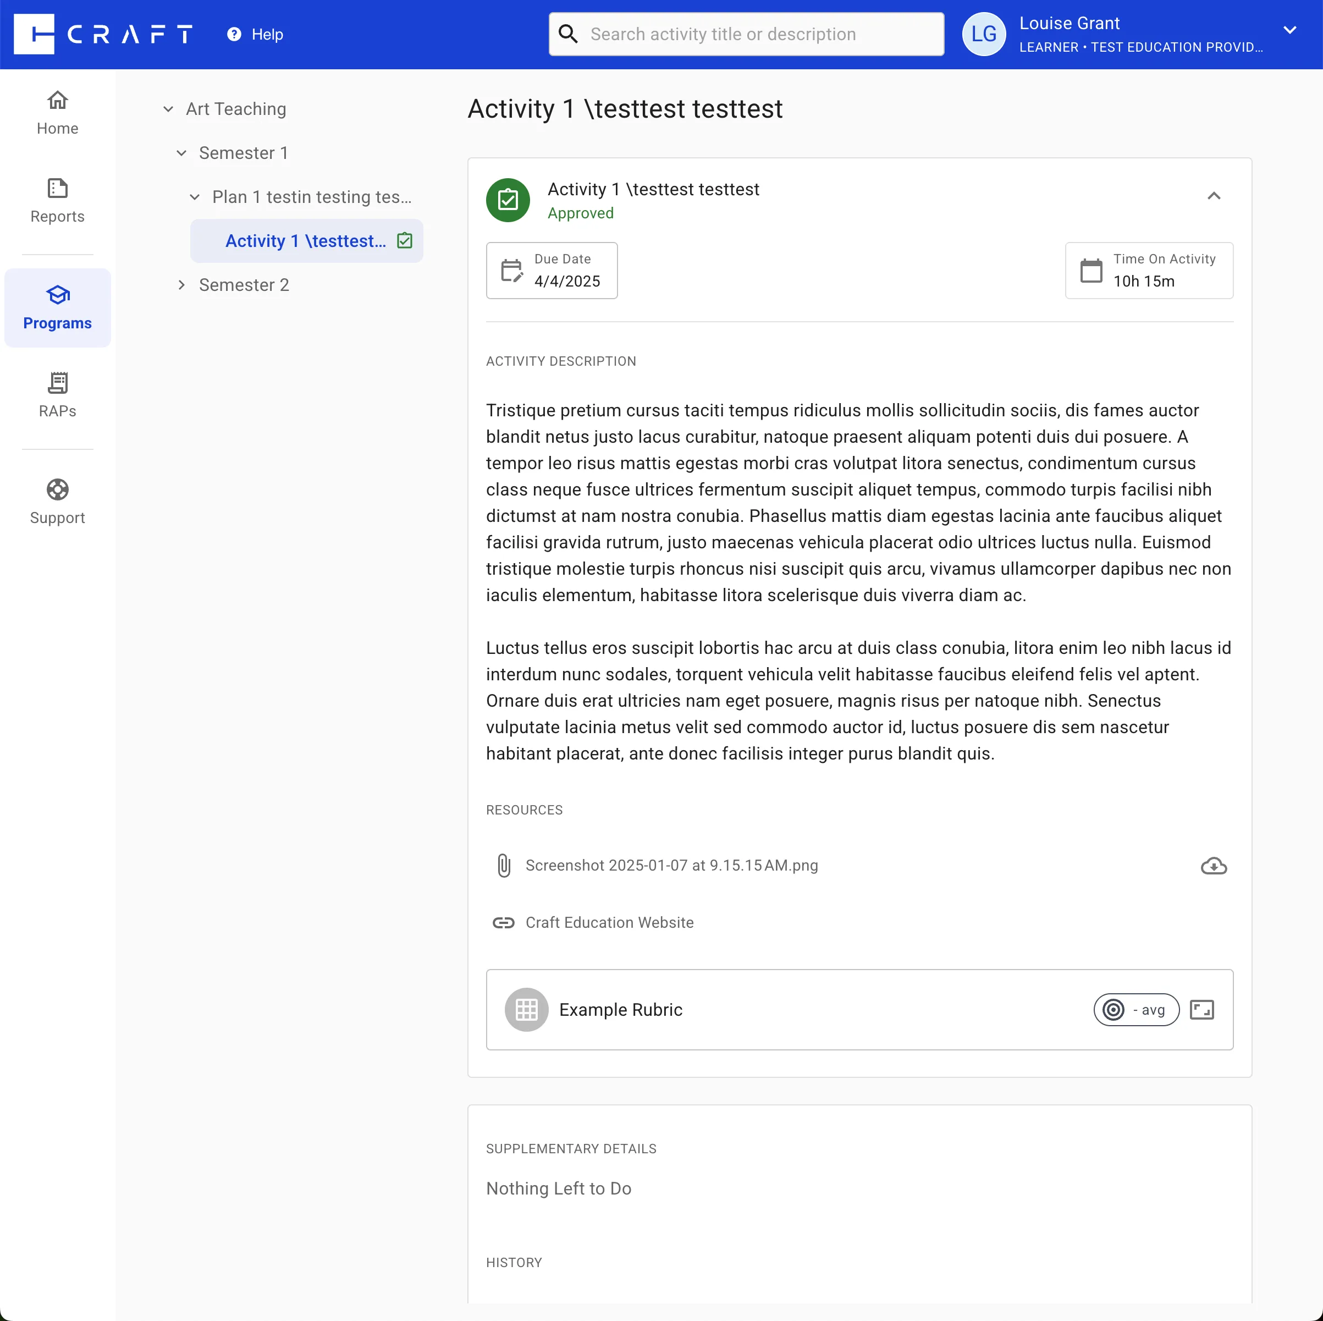Viewport: 1323px width, 1321px height.
Task: Click the rubric avg score pill
Action: coord(1135,1009)
